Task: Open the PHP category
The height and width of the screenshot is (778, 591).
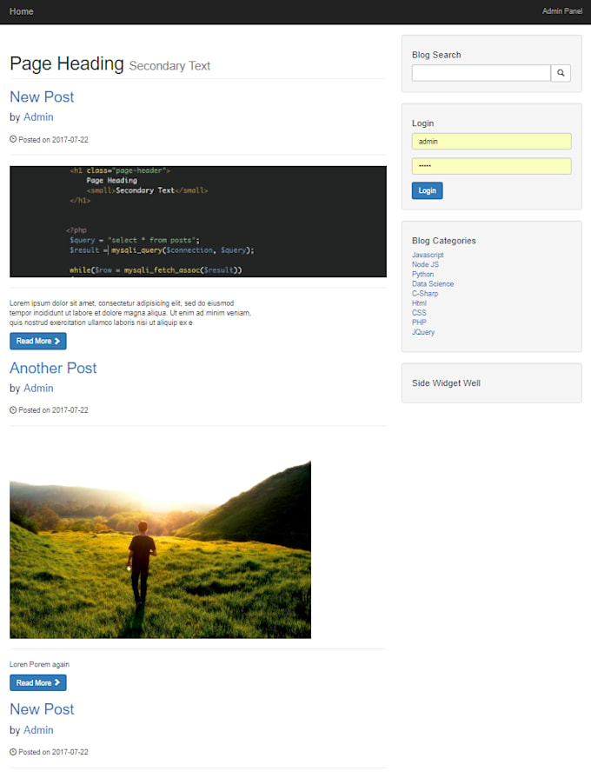Action: tap(419, 322)
